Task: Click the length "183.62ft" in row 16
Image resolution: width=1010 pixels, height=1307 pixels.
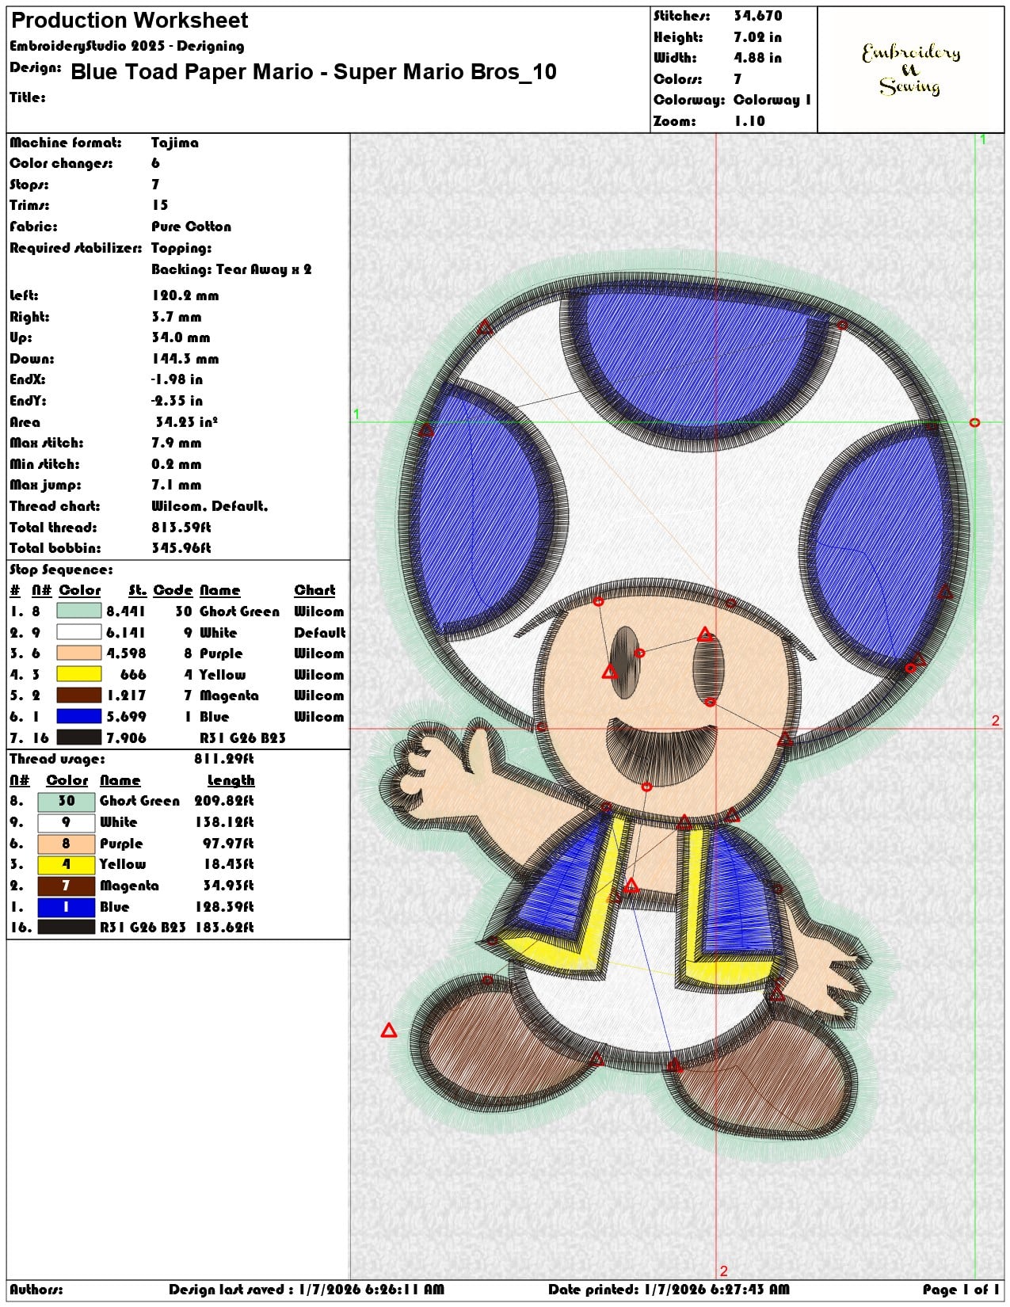Action: [x=224, y=927]
